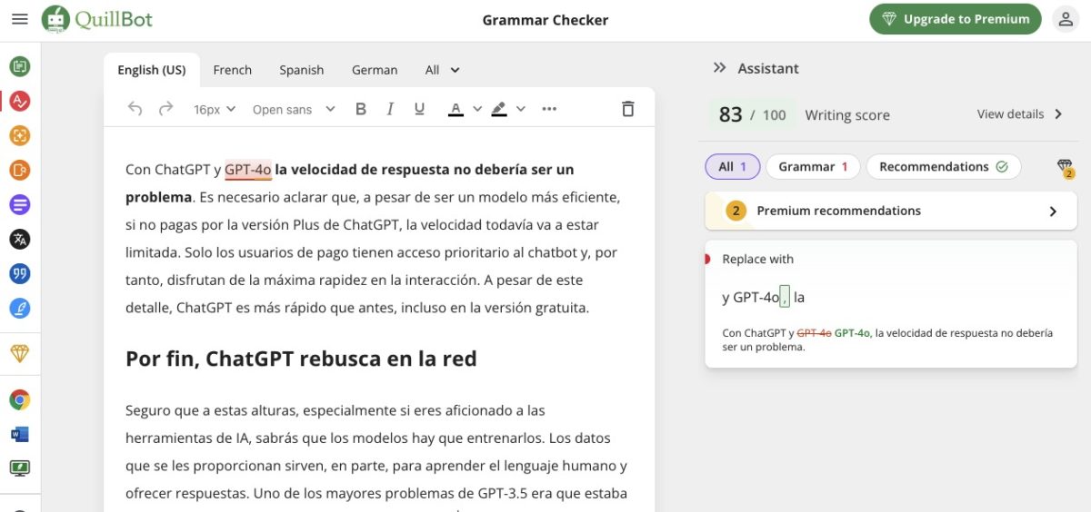Redo the last edit
This screenshot has width=1091, height=512.
(x=165, y=109)
